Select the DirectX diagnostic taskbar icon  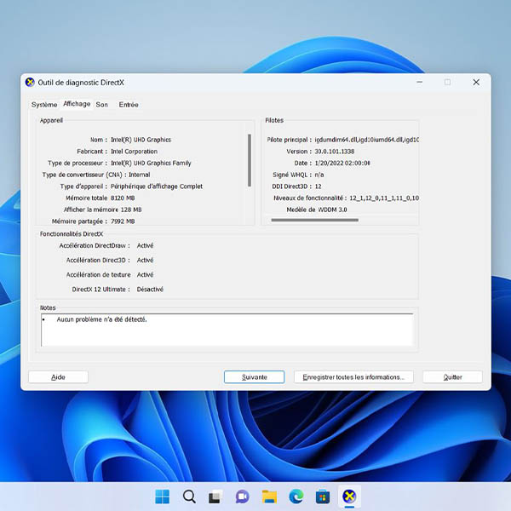pyautogui.click(x=349, y=497)
